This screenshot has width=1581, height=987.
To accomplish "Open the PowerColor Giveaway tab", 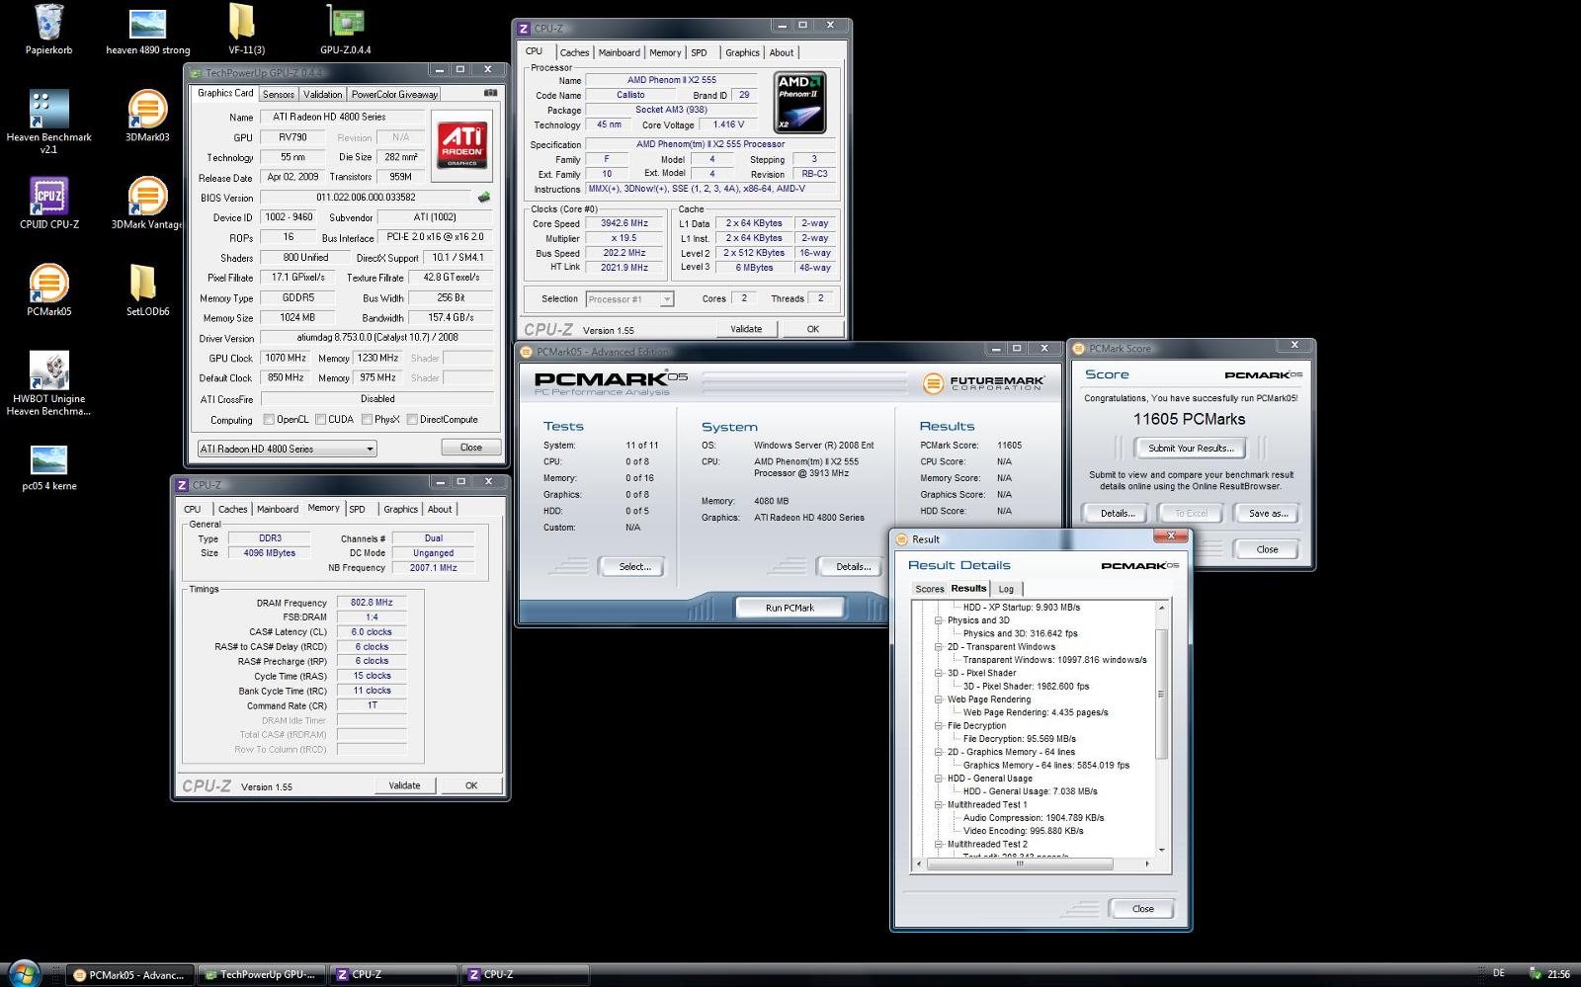I will (x=394, y=94).
